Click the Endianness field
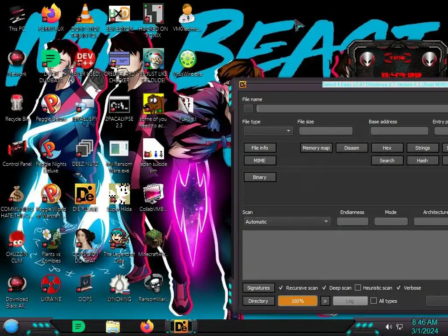This screenshot has height=336, width=448. [x=353, y=221]
